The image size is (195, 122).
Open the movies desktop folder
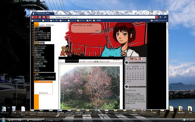[162, 112]
